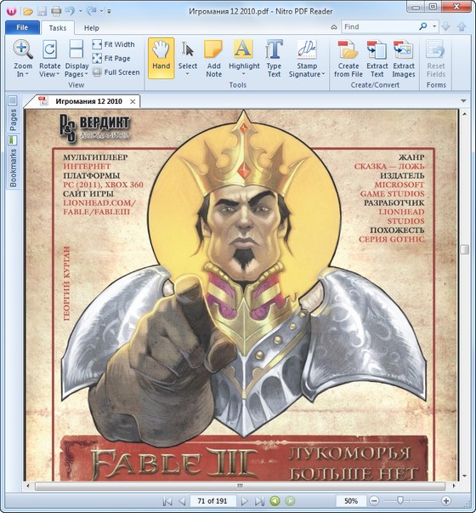This screenshot has height=513, width=476.
Task: Toggle the Bookmarks side panel
Action: tap(13, 162)
